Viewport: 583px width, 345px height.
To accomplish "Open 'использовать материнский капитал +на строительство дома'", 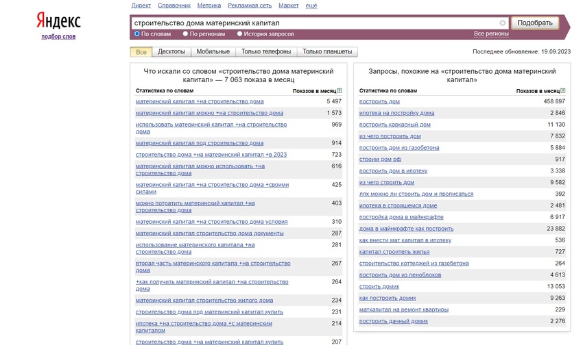I will (211, 128).
